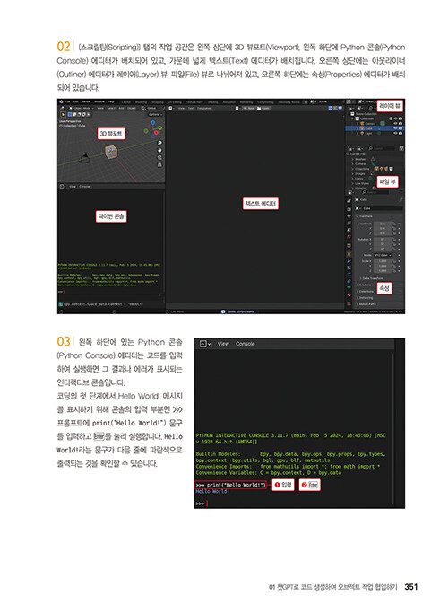Switch perspective/orthographic grid icon in the viewport
The height and width of the screenshot is (614, 448).
point(159,164)
